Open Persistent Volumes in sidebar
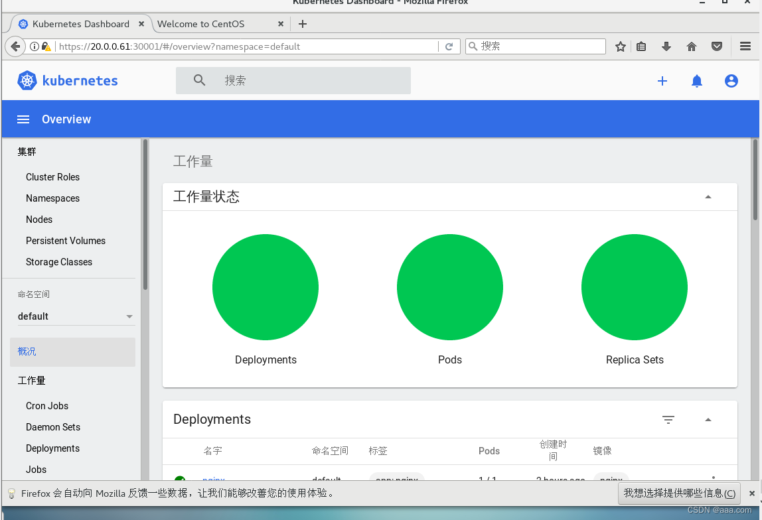 tap(66, 241)
